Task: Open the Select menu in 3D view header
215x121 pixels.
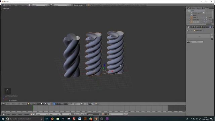Action: (13, 104)
